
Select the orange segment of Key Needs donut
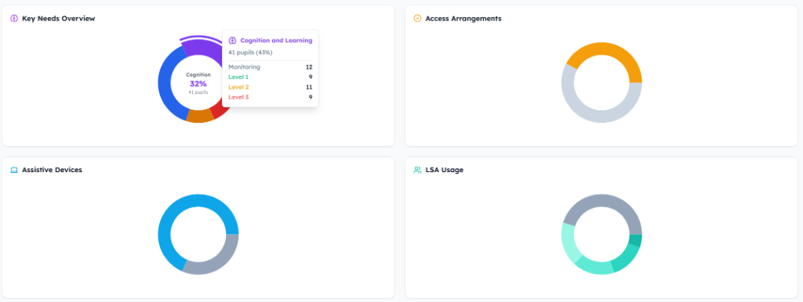click(200, 116)
